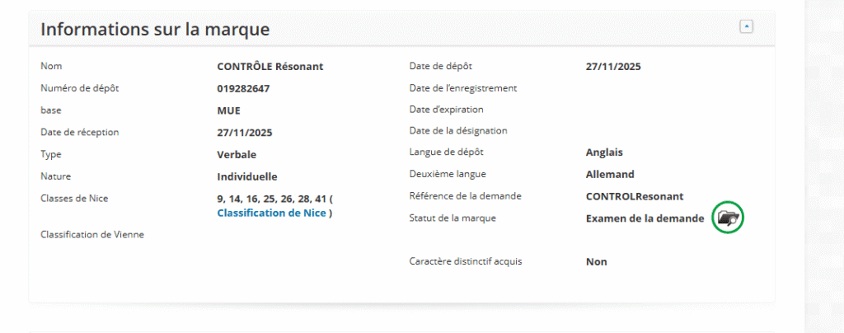The image size is (844, 333).
Task: Select the Non value for Caractère distinctif acquis
Action: pos(596,262)
